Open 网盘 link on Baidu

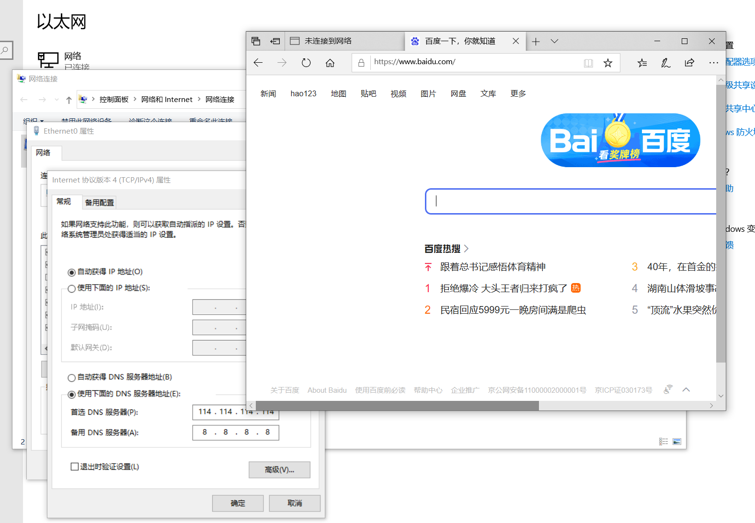pyautogui.click(x=458, y=94)
